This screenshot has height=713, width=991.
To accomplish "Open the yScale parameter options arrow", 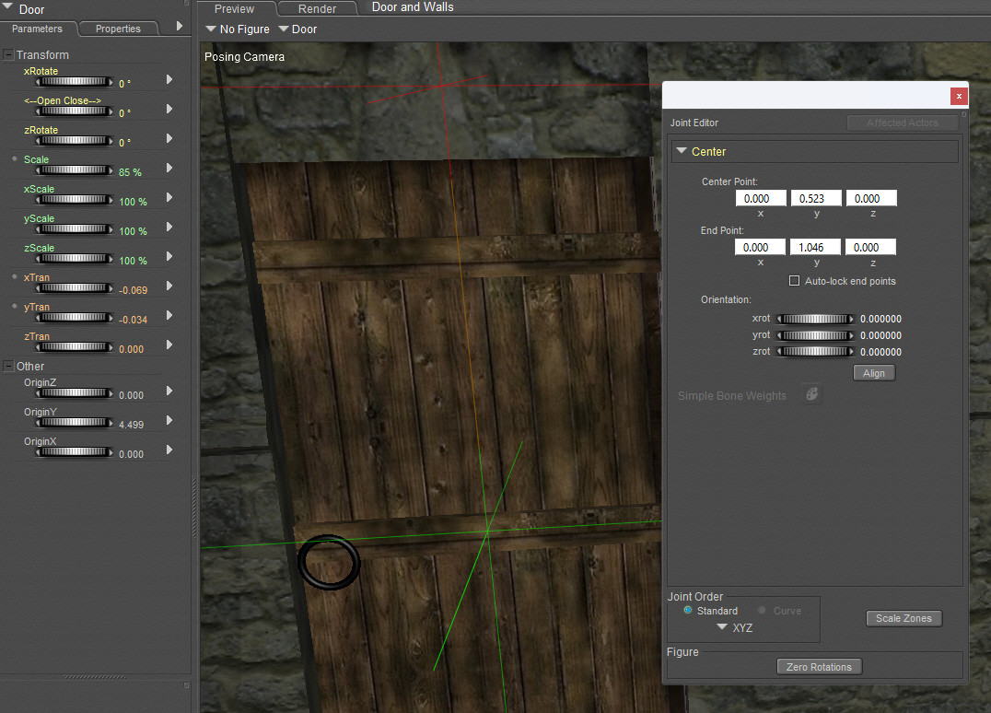I will click(x=169, y=227).
